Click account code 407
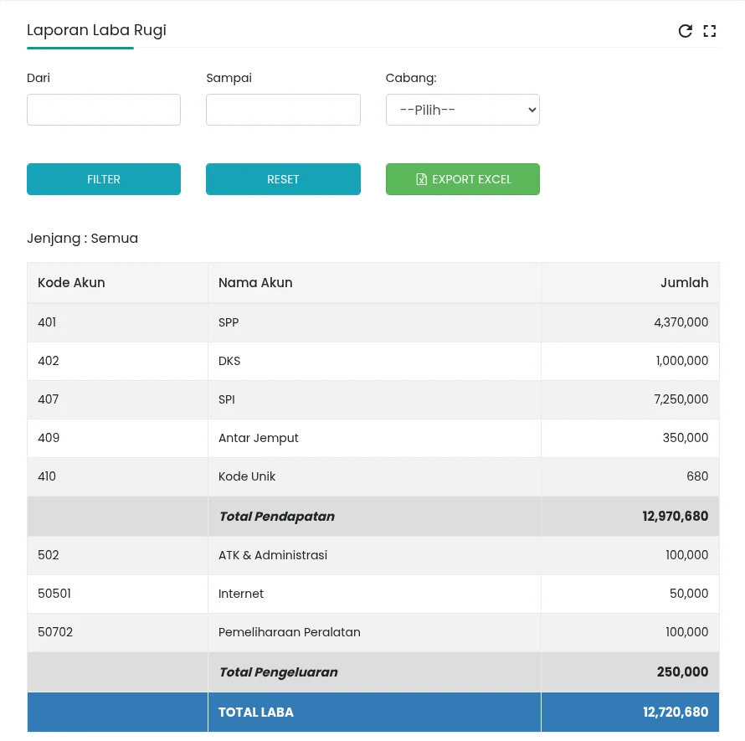The width and height of the screenshot is (745, 741). [x=48, y=399]
